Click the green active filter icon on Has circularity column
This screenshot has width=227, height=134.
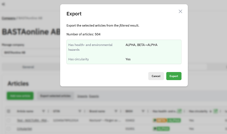pos(215,111)
